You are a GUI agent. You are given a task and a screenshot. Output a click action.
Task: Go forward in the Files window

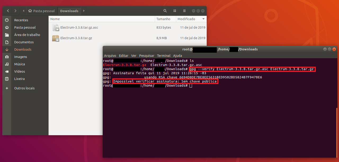tap(16, 11)
